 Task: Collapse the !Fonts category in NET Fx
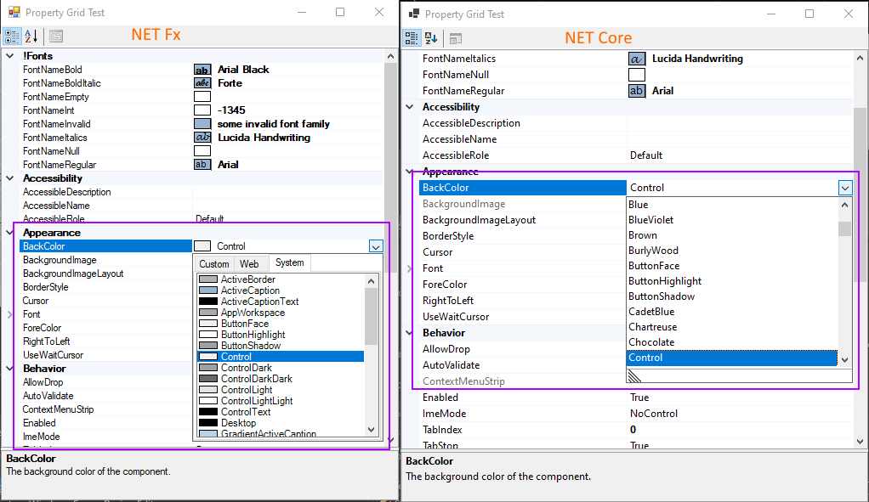[10, 56]
